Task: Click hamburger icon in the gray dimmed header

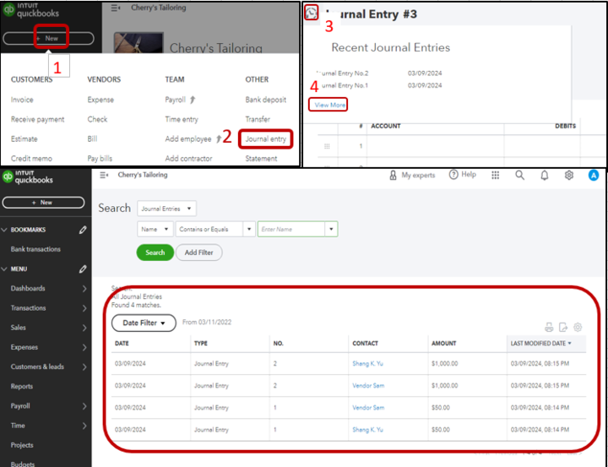Action: coord(115,8)
